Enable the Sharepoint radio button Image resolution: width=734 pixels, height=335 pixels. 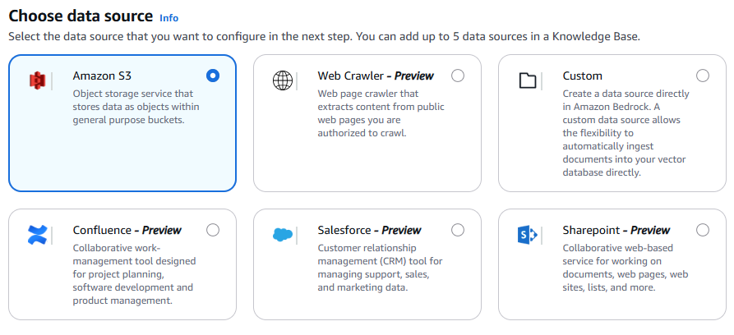pyautogui.click(x=703, y=230)
